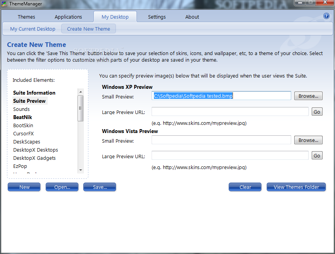Click the elements list scroll-down arrow
This screenshot has width=335, height=254.
81,170
